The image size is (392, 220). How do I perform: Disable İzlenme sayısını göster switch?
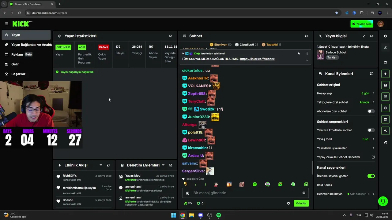point(371,176)
